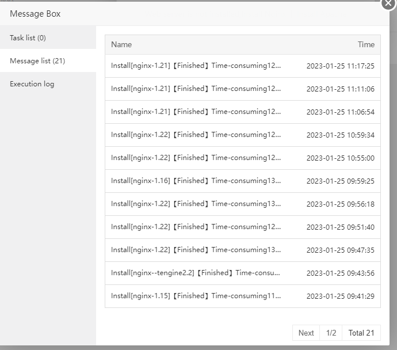Click the Name column header
Viewport: 397px width, 350px height.
pyautogui.click(x=121, y=44)
